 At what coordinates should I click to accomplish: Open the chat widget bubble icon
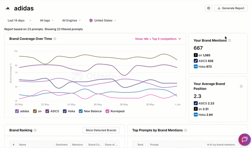point(244,139)
